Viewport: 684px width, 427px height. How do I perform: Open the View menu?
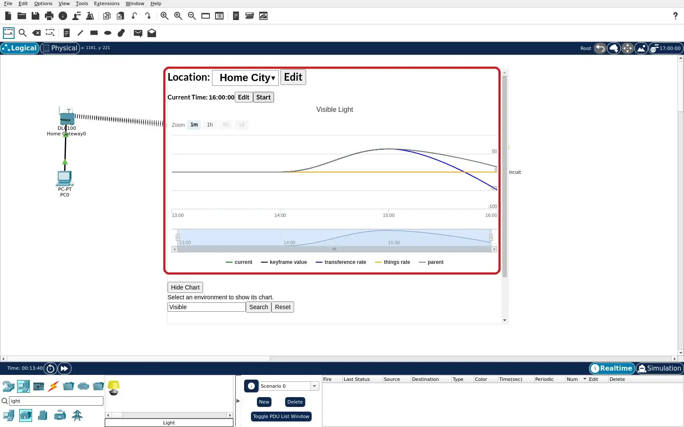tap(64, 3)
